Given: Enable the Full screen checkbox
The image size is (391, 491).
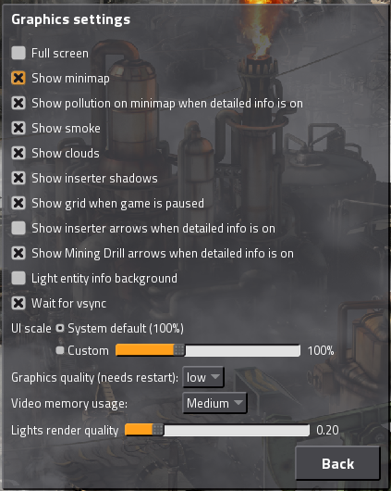Looking at the screenshot, I should (18, 53).
